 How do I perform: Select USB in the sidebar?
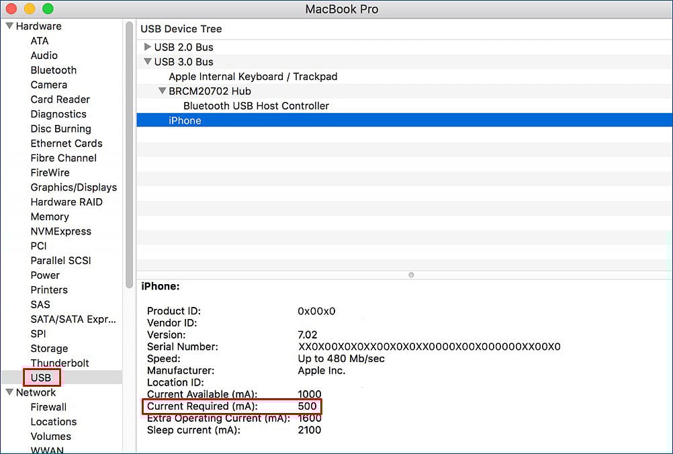(x=41, y=377)
